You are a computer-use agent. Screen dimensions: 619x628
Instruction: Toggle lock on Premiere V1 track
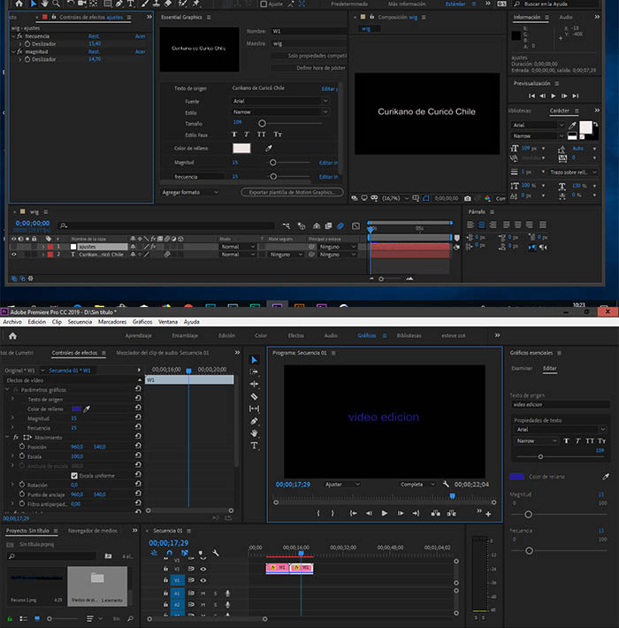click(x=165, y=580)
